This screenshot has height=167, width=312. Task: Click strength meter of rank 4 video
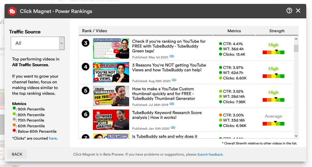click(273, 76)
